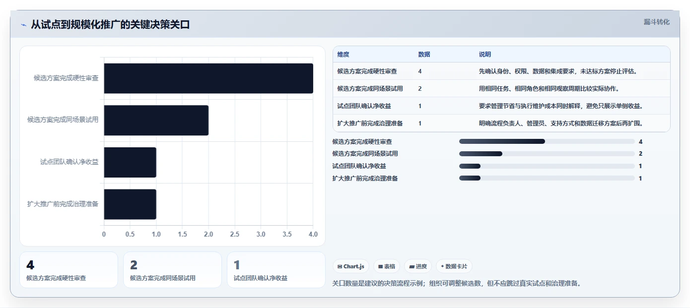690x308 pixels.
Task: Click the 2.5 tick on the chart x-axis
Action: point(235,234)
